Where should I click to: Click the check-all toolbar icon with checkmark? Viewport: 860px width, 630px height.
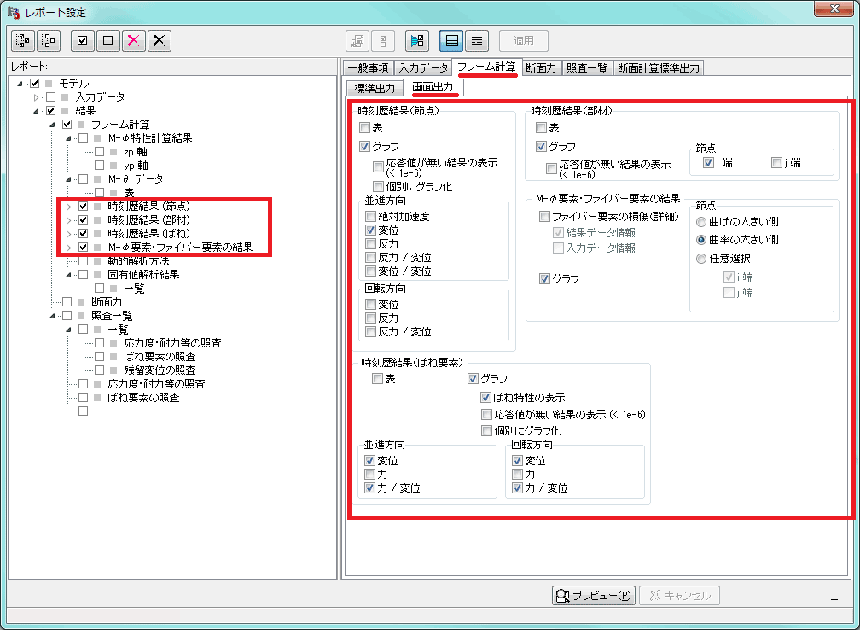82,41
